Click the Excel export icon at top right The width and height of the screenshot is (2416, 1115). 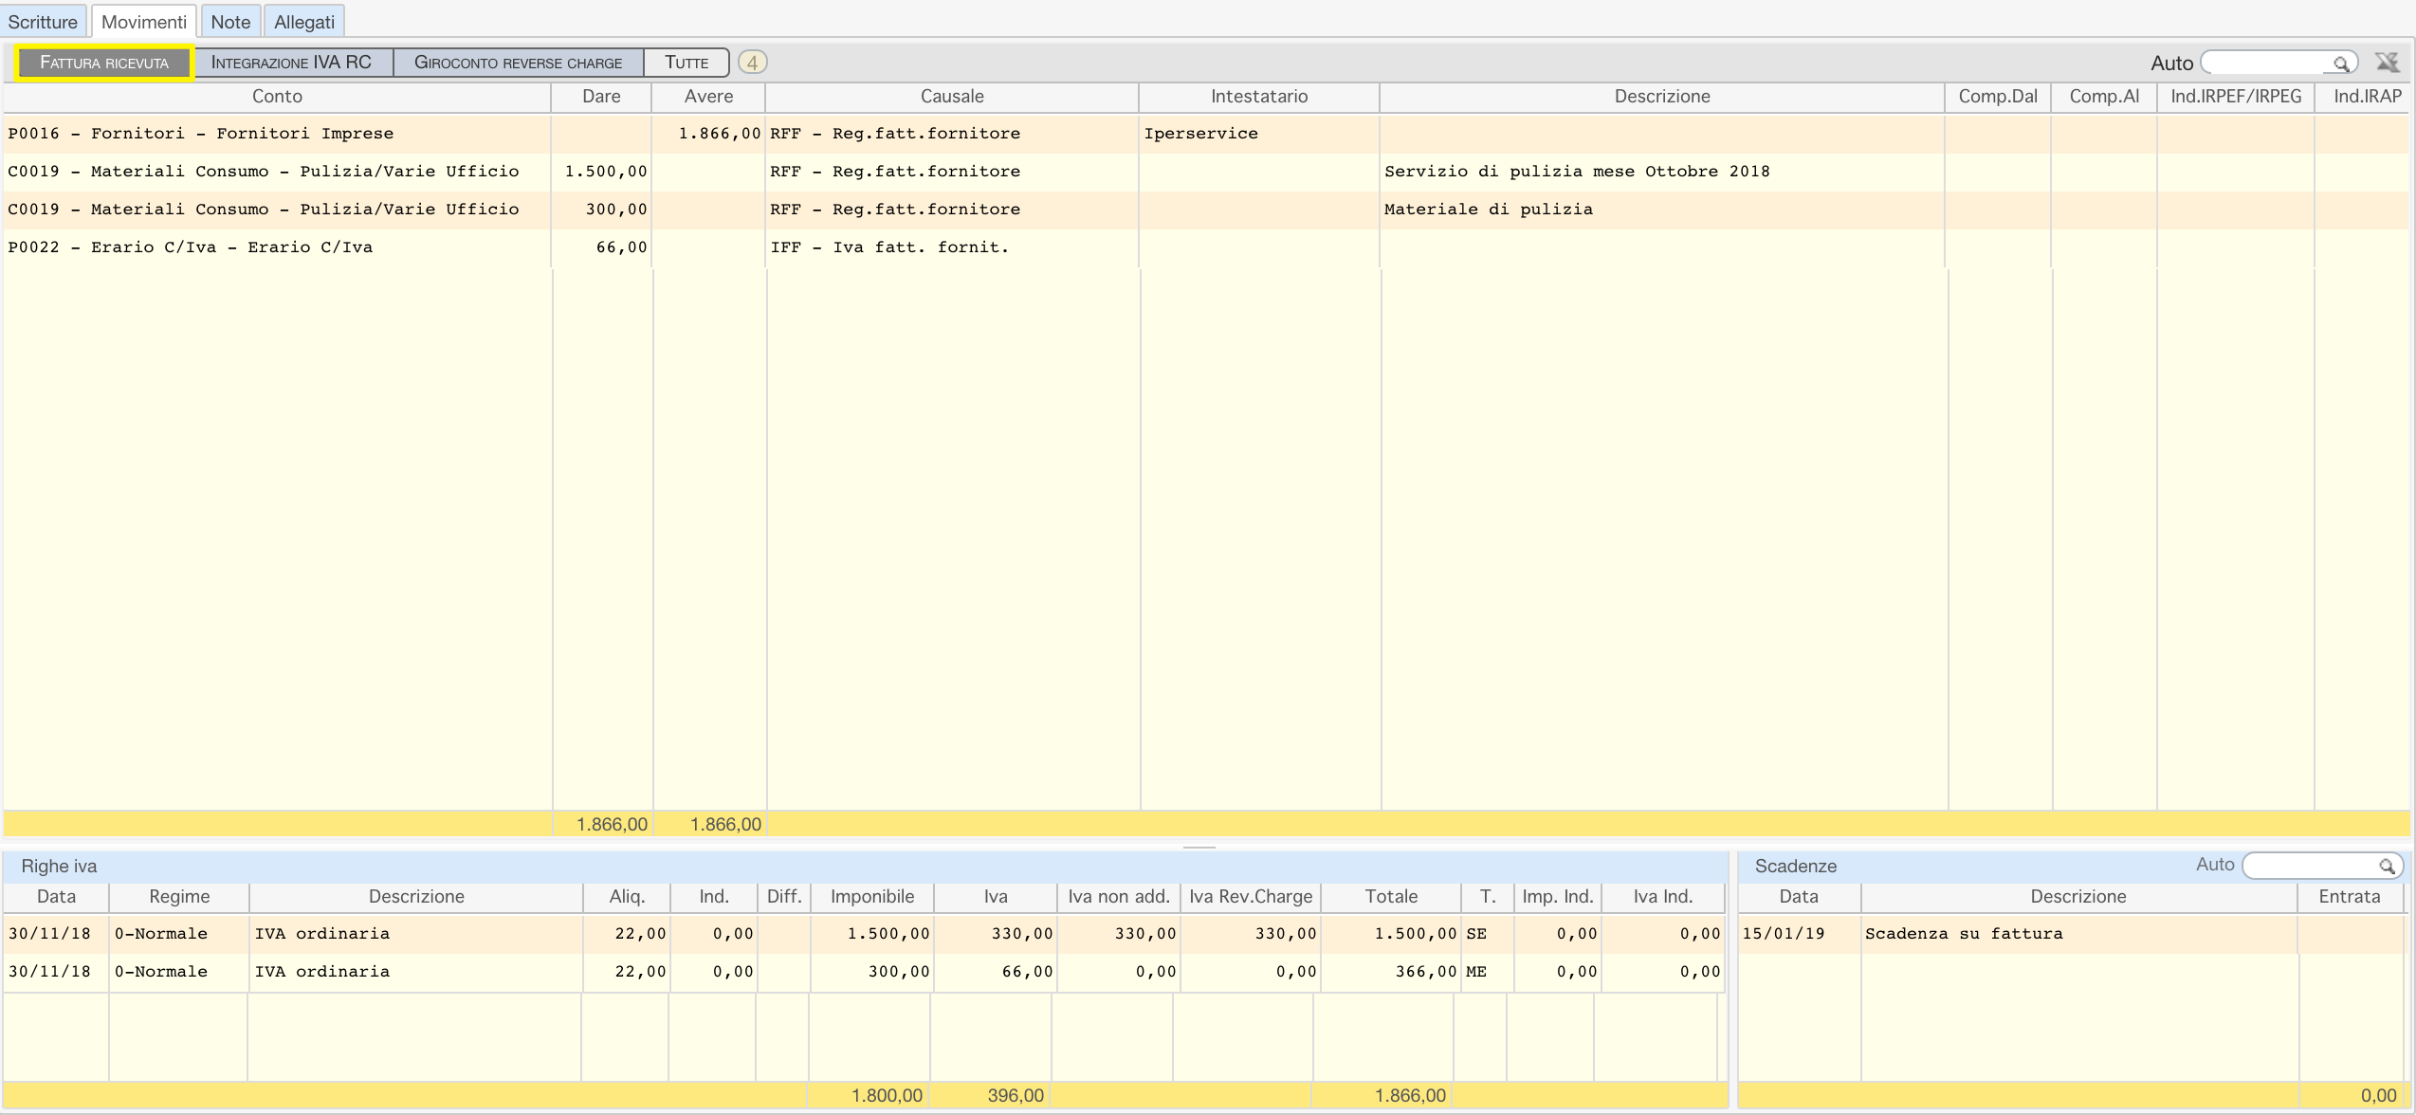pos(2387,63)
